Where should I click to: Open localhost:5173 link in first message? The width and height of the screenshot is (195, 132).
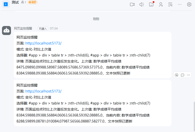coord(43,43)
